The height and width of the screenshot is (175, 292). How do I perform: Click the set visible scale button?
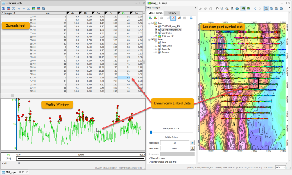tap(192, 142)
